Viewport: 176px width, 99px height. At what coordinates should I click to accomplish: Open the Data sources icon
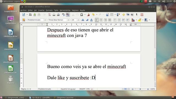coord(132,15)
